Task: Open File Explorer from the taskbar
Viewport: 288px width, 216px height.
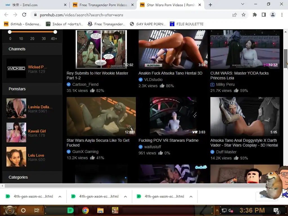Action: [100, 210]
